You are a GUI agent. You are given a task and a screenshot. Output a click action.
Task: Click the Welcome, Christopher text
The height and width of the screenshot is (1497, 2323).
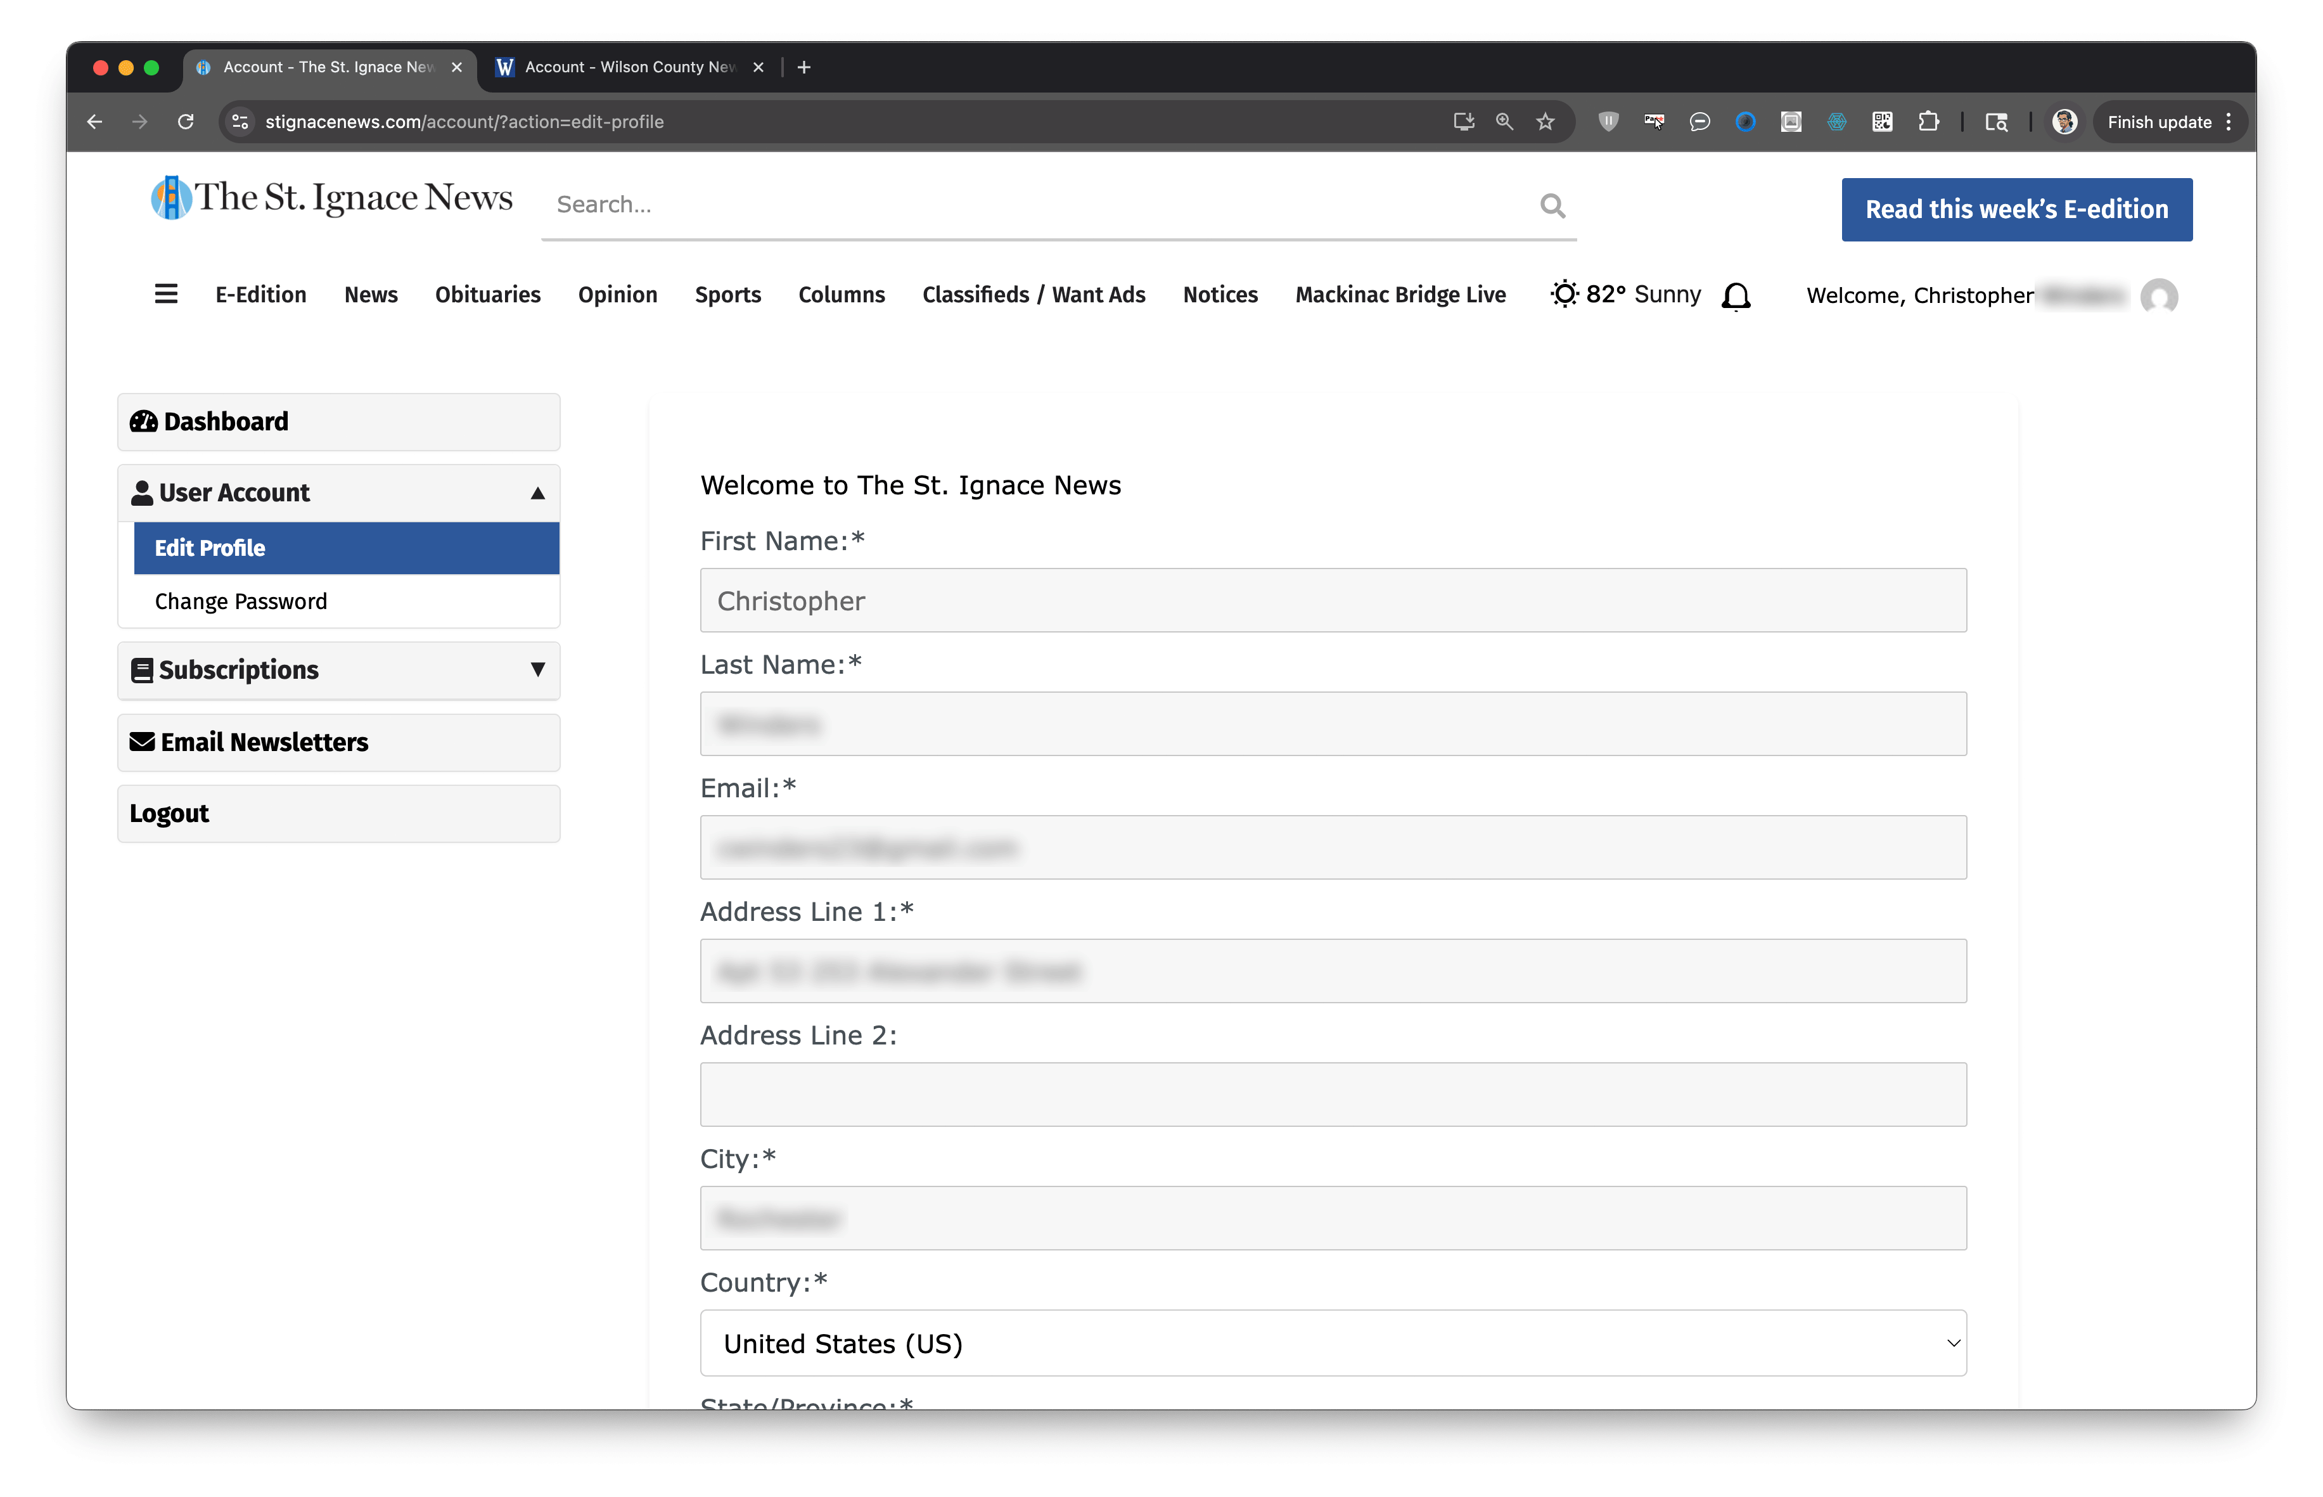[x=1919, y=295]
